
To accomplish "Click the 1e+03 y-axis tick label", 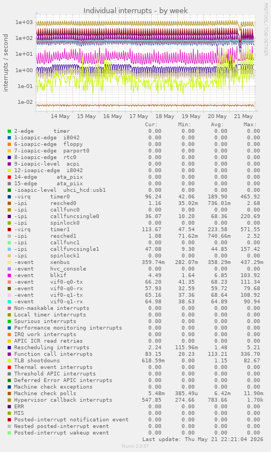I will [24, 22].
